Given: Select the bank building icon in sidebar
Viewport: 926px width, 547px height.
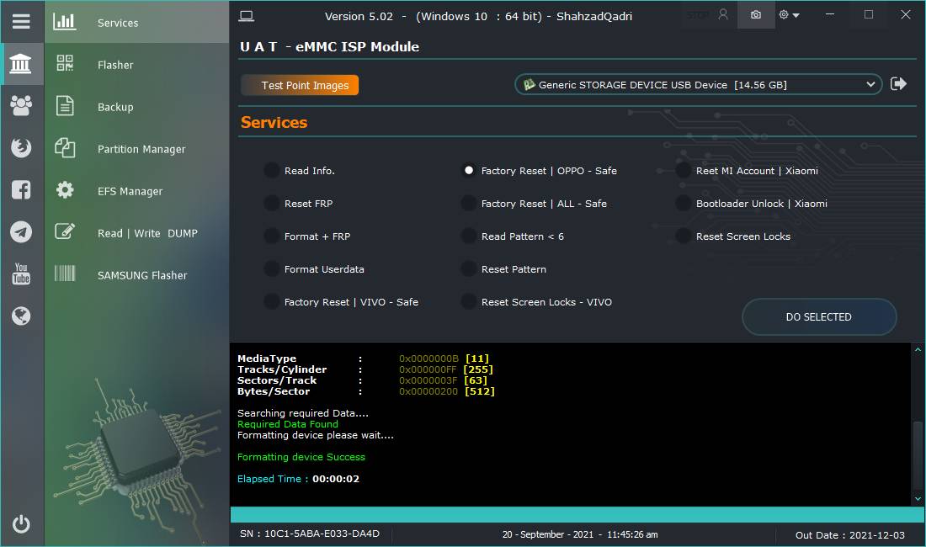Looking at the screenshot, I should point(21,63).
